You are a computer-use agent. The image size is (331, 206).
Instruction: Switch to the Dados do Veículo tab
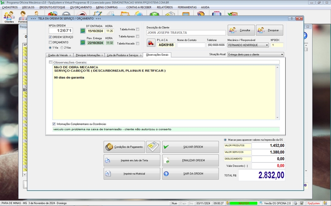60,55
